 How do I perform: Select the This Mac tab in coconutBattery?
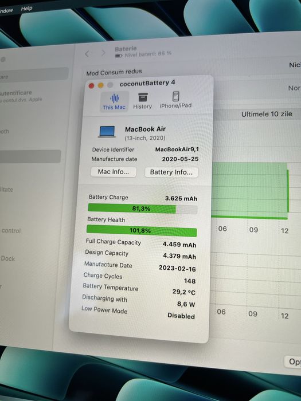pyautogui.click(x=114, y=102)
